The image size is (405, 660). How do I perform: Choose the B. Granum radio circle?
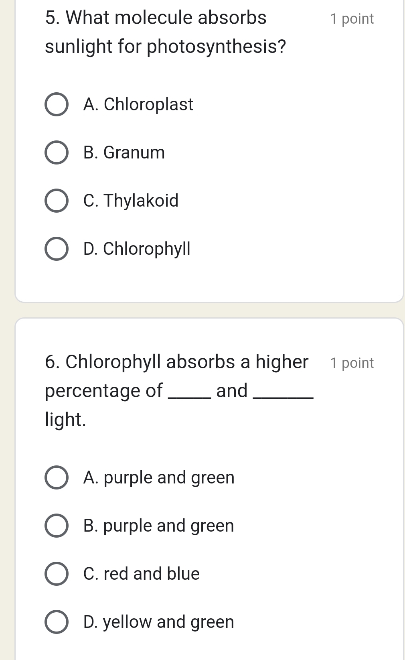click(x=56, y=152)
